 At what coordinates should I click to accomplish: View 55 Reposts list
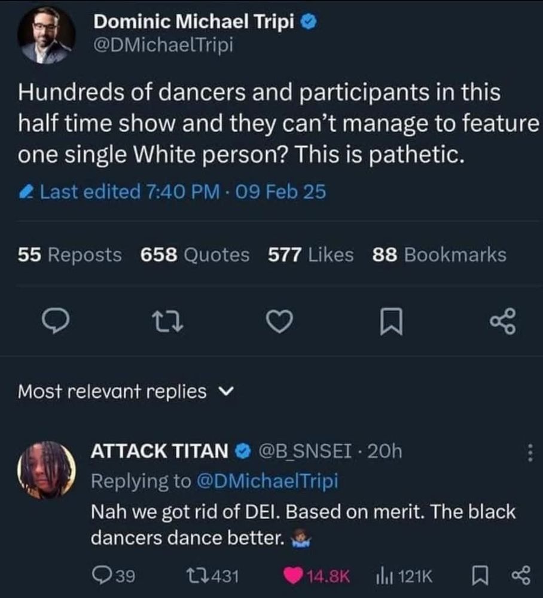tap(70, 255)
